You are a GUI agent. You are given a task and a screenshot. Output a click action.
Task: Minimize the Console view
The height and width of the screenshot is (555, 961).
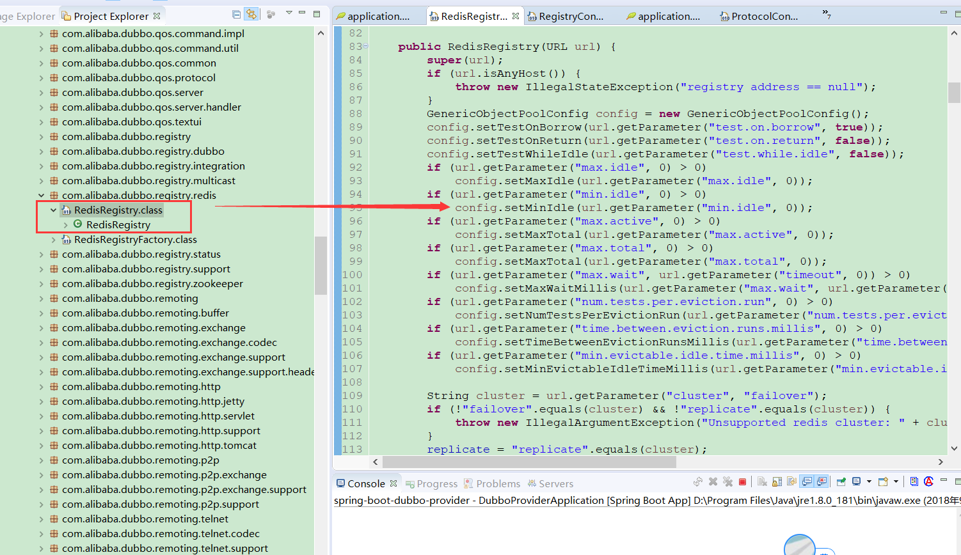click(944, 480)
